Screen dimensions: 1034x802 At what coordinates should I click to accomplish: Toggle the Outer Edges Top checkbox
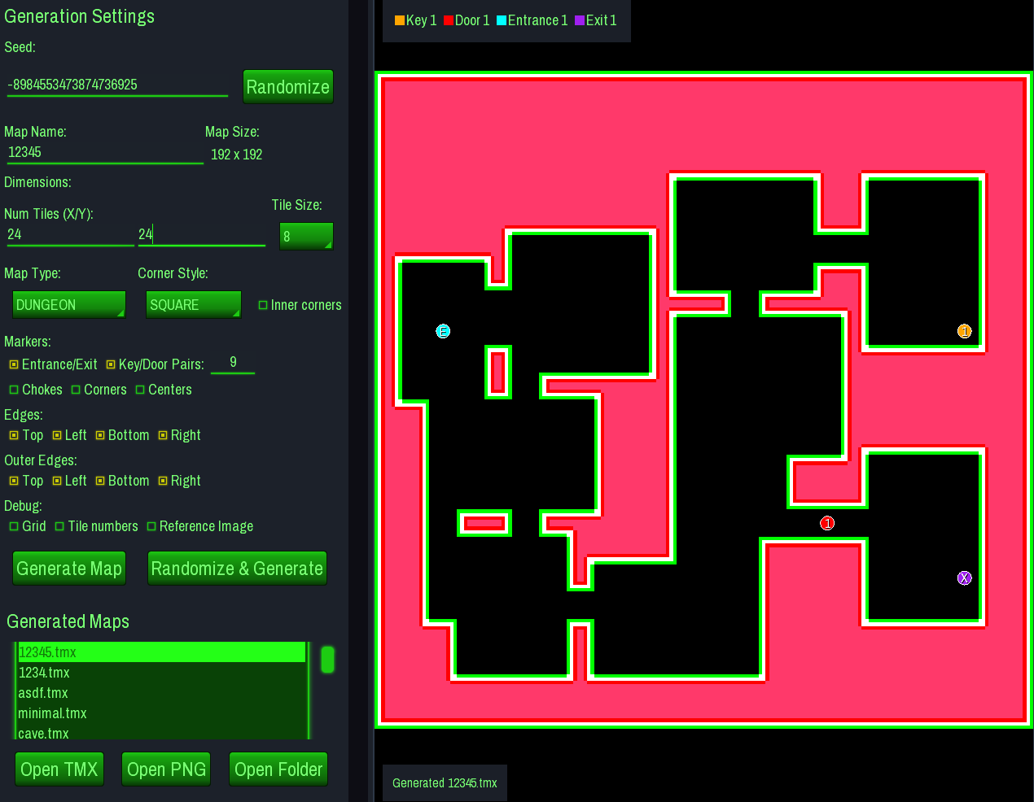tap(14, 481)
